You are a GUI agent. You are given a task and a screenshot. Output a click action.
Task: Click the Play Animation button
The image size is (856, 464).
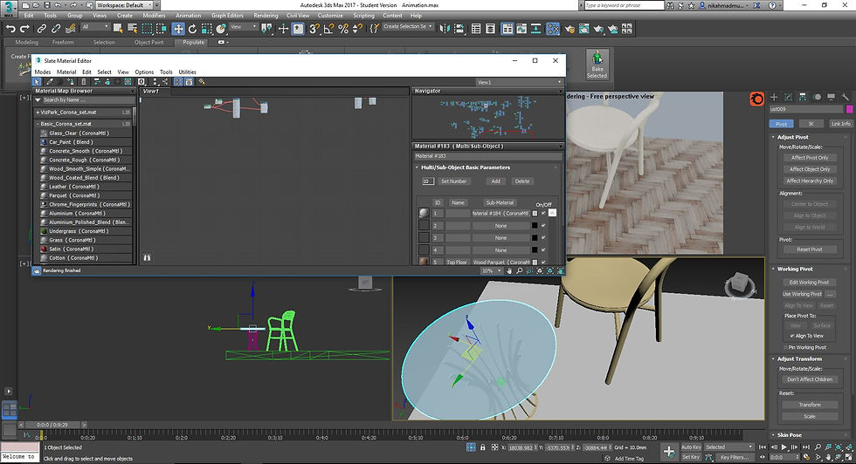(x=784, y=447)
